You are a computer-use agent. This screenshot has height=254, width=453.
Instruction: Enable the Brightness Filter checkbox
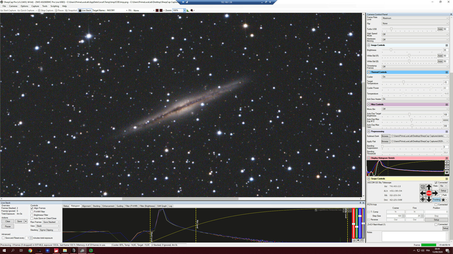(x=32, y=215)
